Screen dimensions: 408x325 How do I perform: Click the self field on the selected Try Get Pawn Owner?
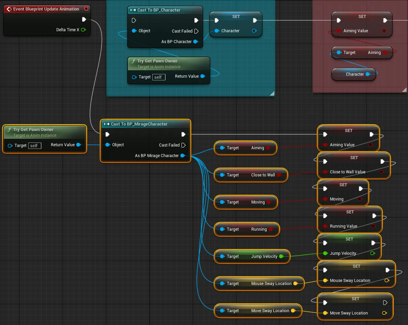coord(35,146)
